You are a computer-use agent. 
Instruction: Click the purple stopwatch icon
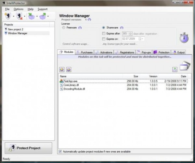click(x=184, y=38)
